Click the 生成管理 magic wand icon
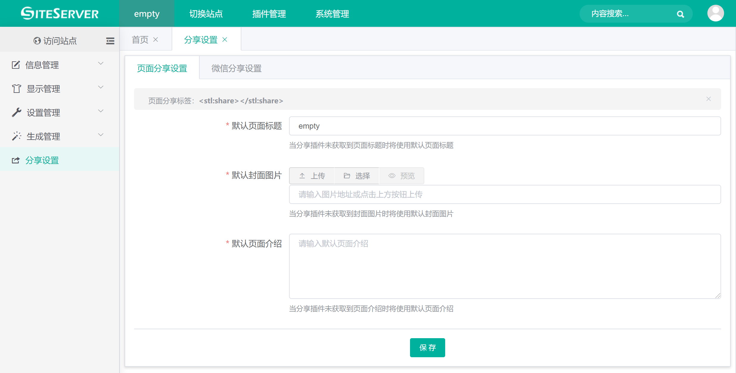736x373 pixels. [x=16, y=136]
